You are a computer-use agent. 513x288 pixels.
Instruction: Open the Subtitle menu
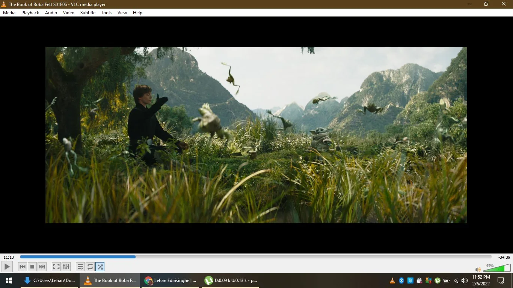88,13
